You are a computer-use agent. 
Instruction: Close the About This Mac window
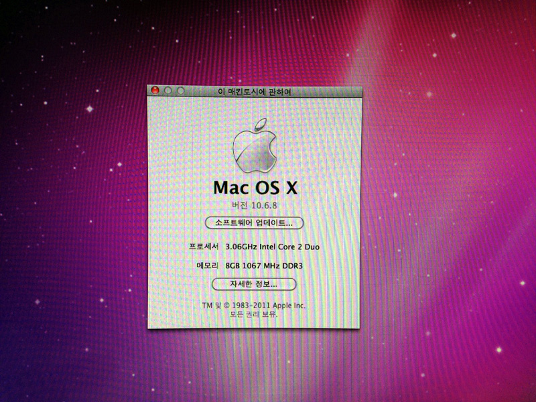coord(155,90)
